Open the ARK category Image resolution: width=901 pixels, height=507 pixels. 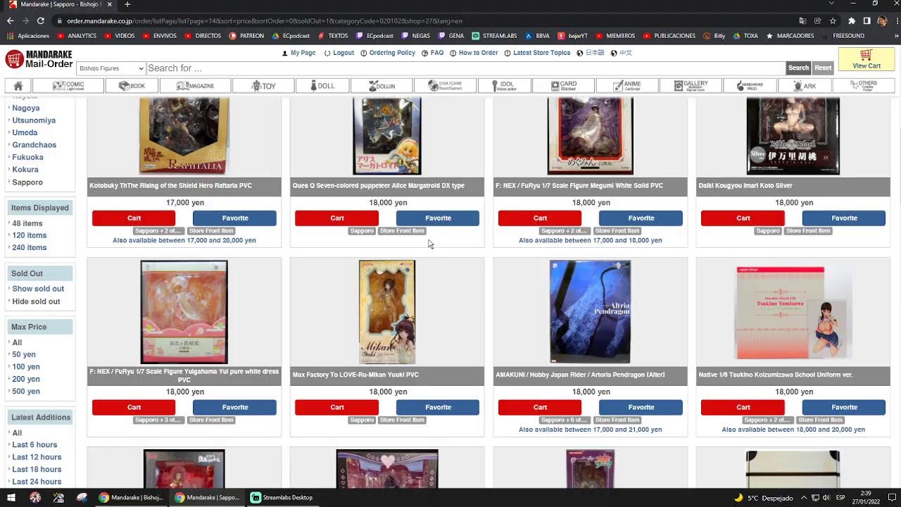(x=804, y=86)
